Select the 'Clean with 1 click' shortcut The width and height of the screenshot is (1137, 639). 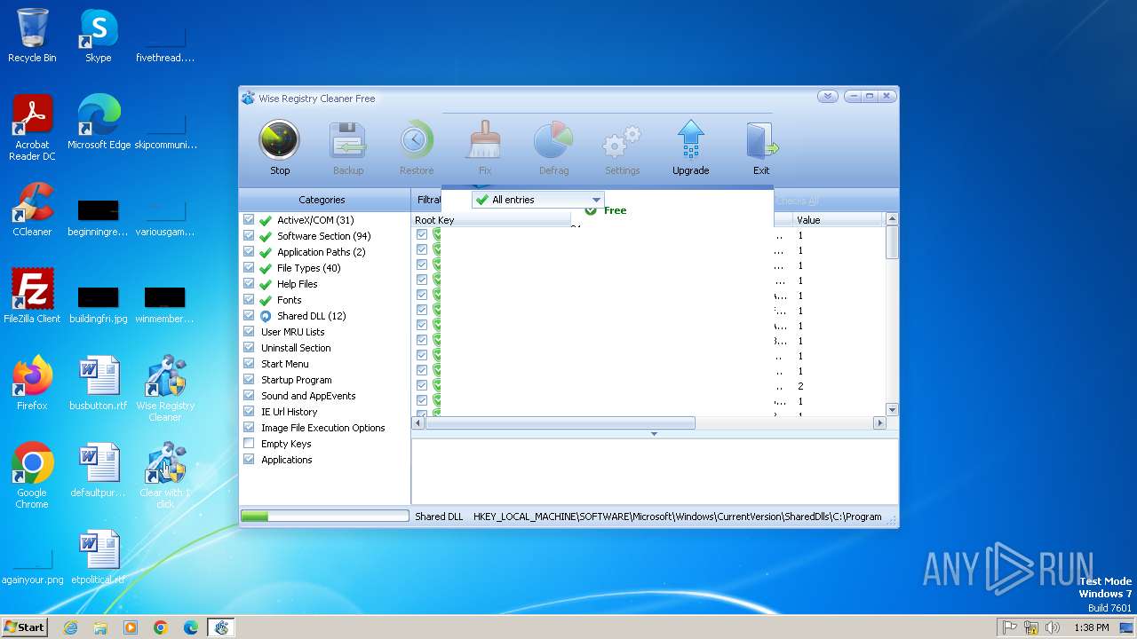coord(165,475)
